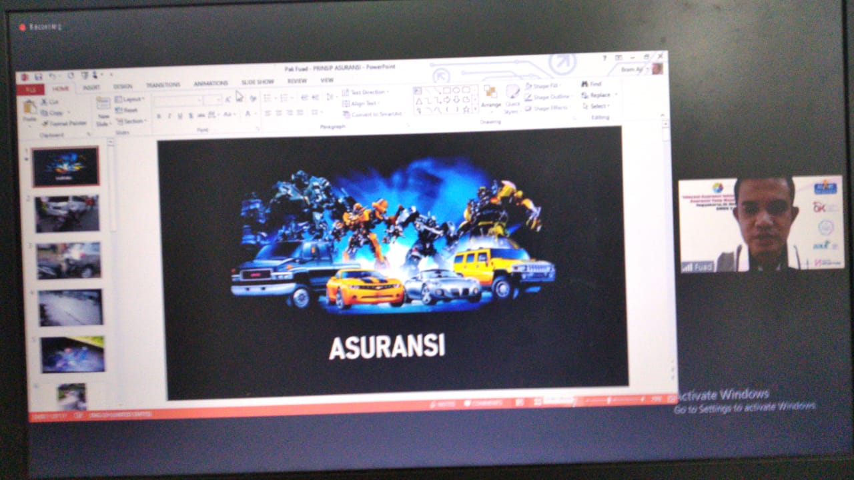The width and height of the screenshot is (854, 480).
Task: Apply bullet list formatting
Action: (268, 98)
